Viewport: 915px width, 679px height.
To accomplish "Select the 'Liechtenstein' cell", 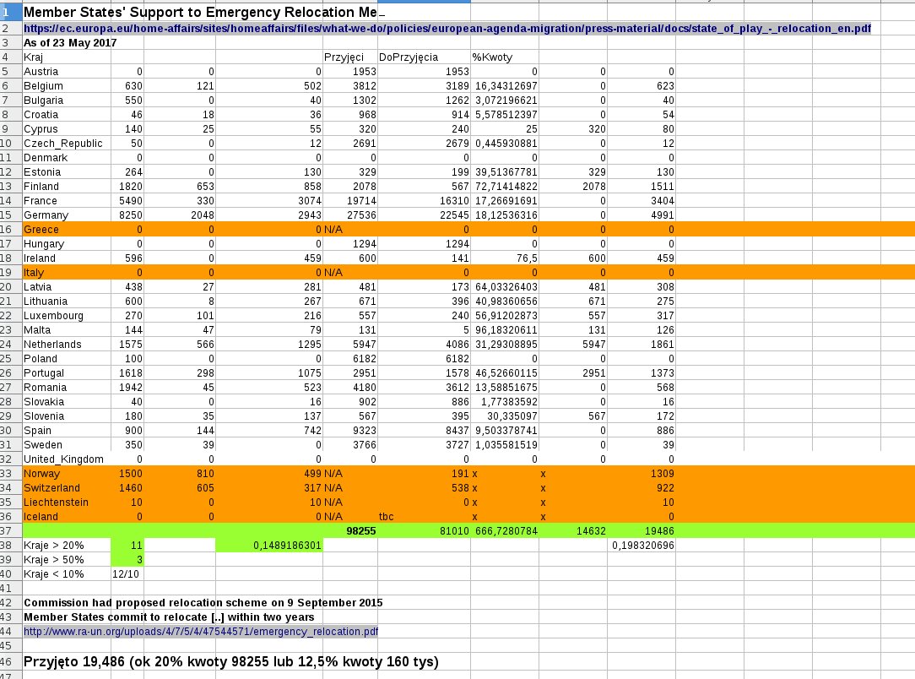I will pyautogui.click(x=68, y=502).
